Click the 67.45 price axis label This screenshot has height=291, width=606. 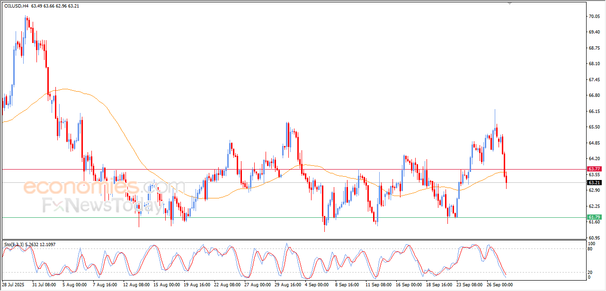595,80
